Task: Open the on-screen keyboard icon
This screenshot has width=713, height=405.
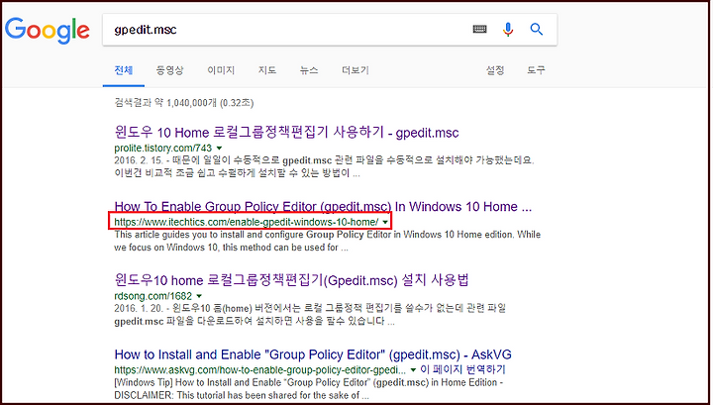Action: [x=479, y=30]
